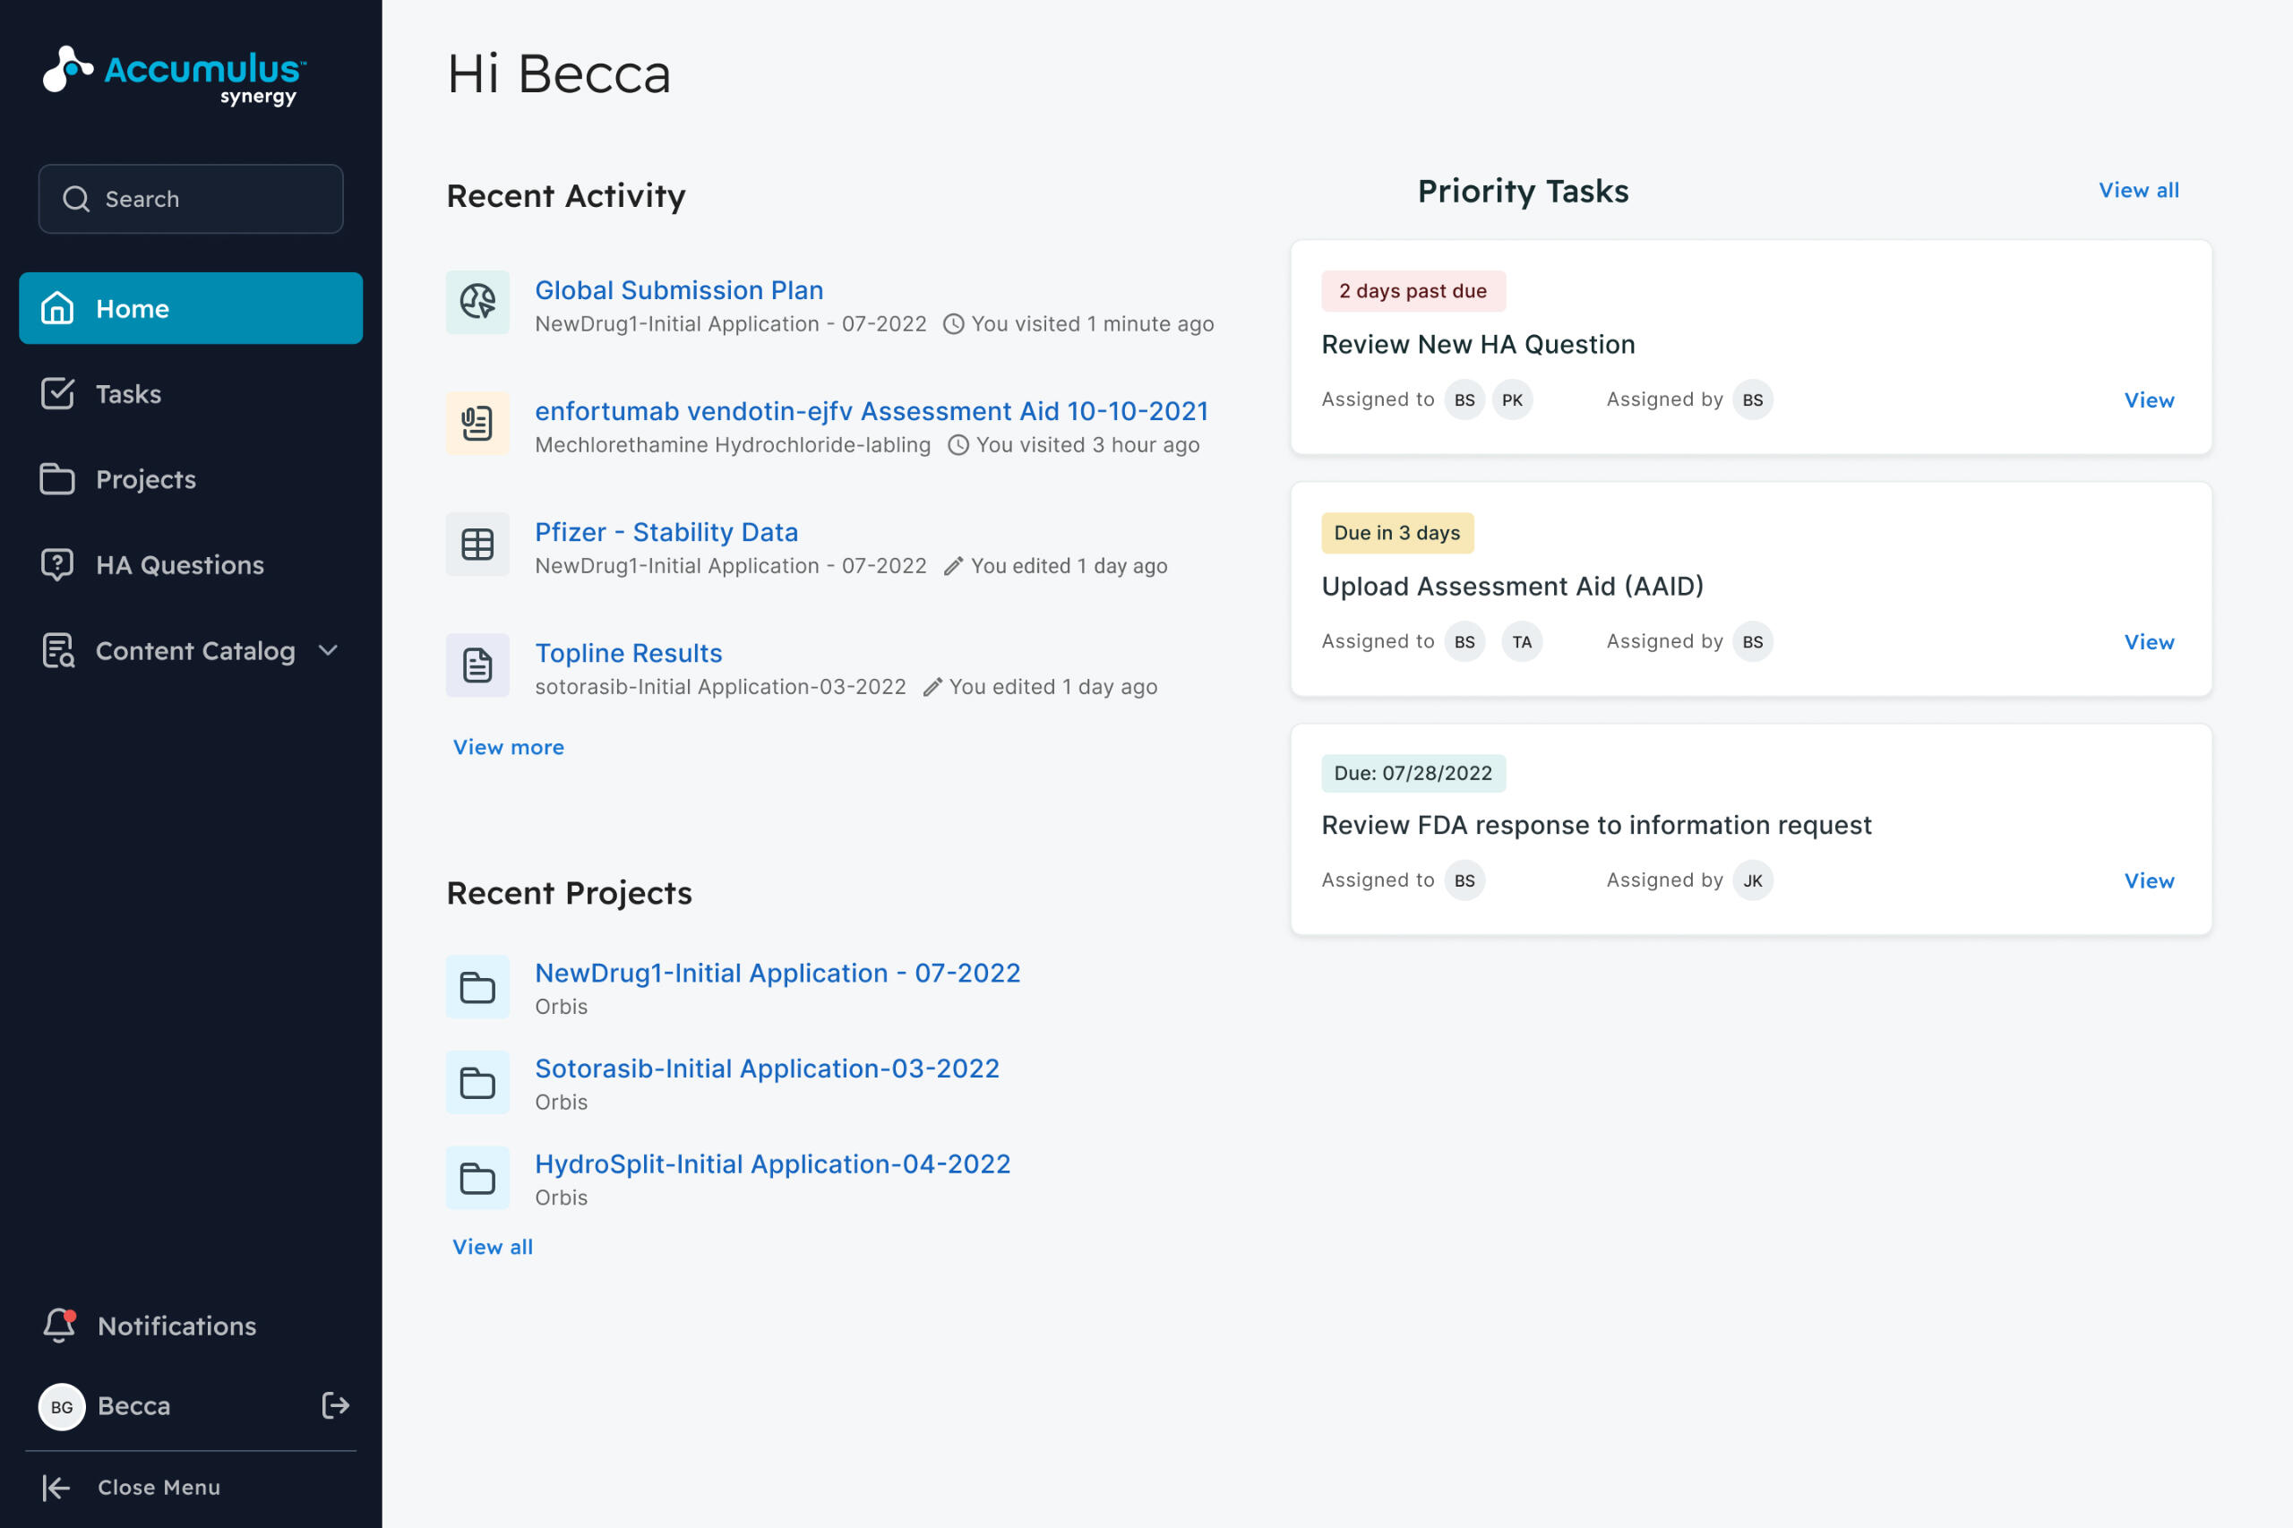2293x1528 pixels.
Task: Click the HydroSplit project folder icon
Action: tap(477, 1178)
